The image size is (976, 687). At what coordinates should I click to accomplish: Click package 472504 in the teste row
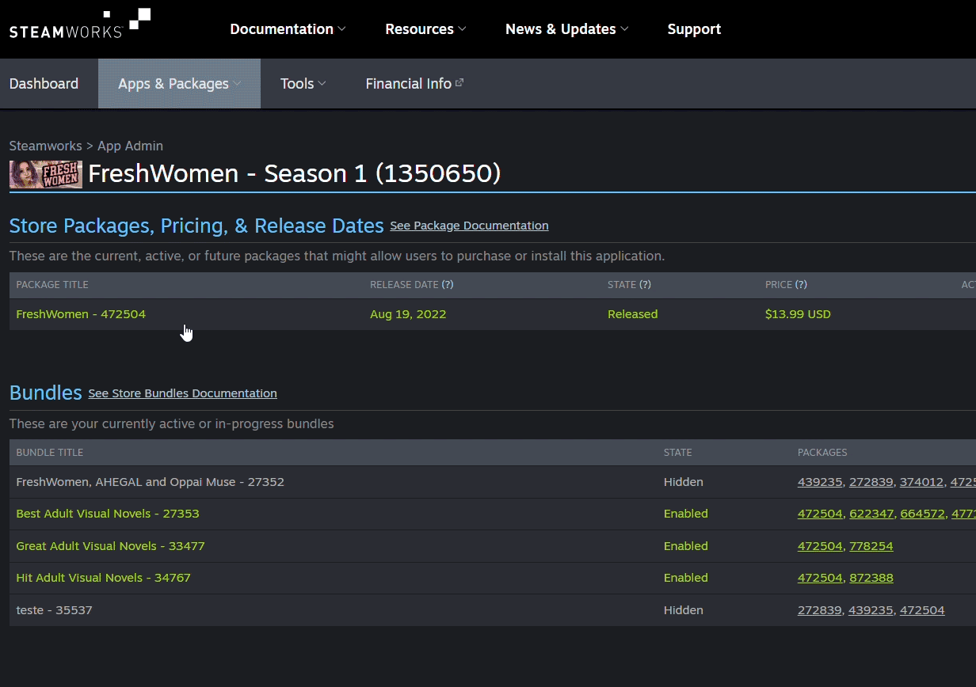coord(922,610)
